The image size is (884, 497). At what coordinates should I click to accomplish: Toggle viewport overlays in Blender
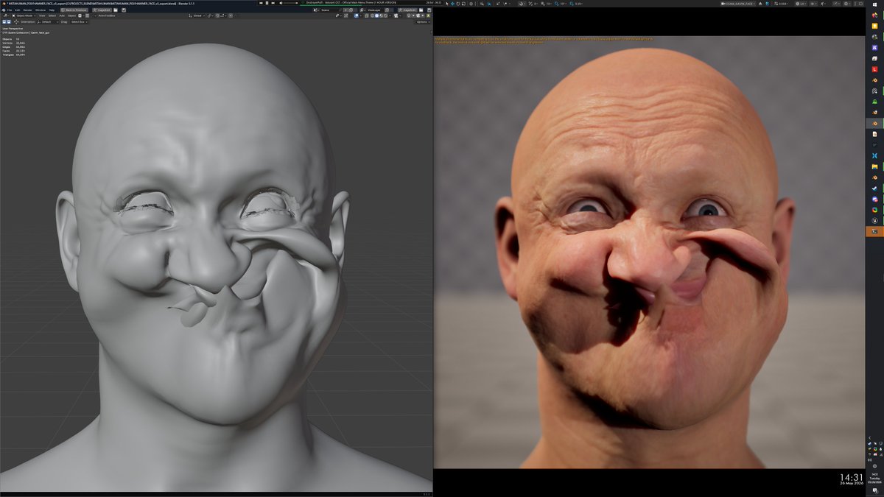(x=357, y=15)
